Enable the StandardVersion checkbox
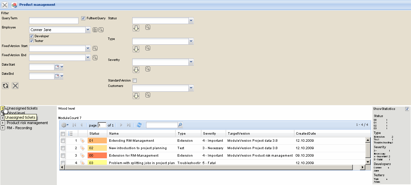This screenshot has height=185, width=411. [x=135, y=80]
